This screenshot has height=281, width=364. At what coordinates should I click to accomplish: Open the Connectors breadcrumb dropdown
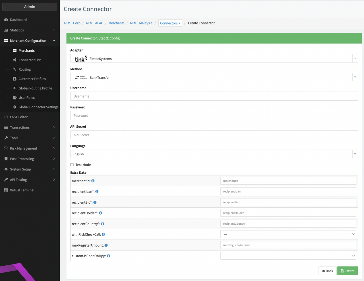[170, 23]
